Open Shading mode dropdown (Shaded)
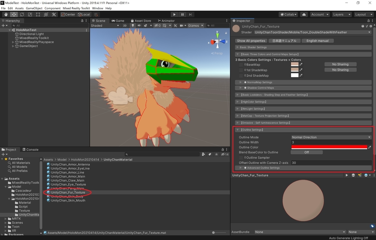Screen dimensions: 376x240 pyautogui.click(x=105, y=26)
